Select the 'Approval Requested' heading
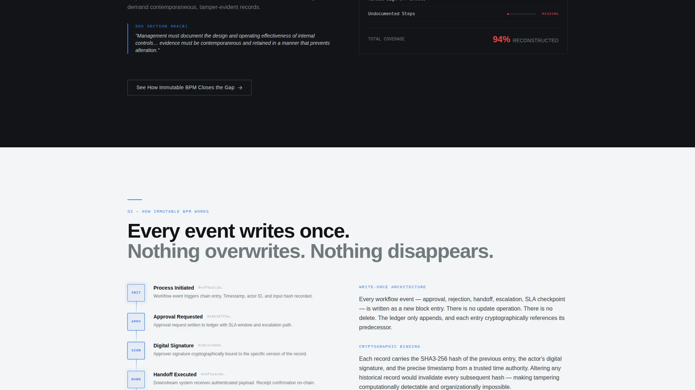695x390 pixels. pyautogui.click(x=178, y=317)
